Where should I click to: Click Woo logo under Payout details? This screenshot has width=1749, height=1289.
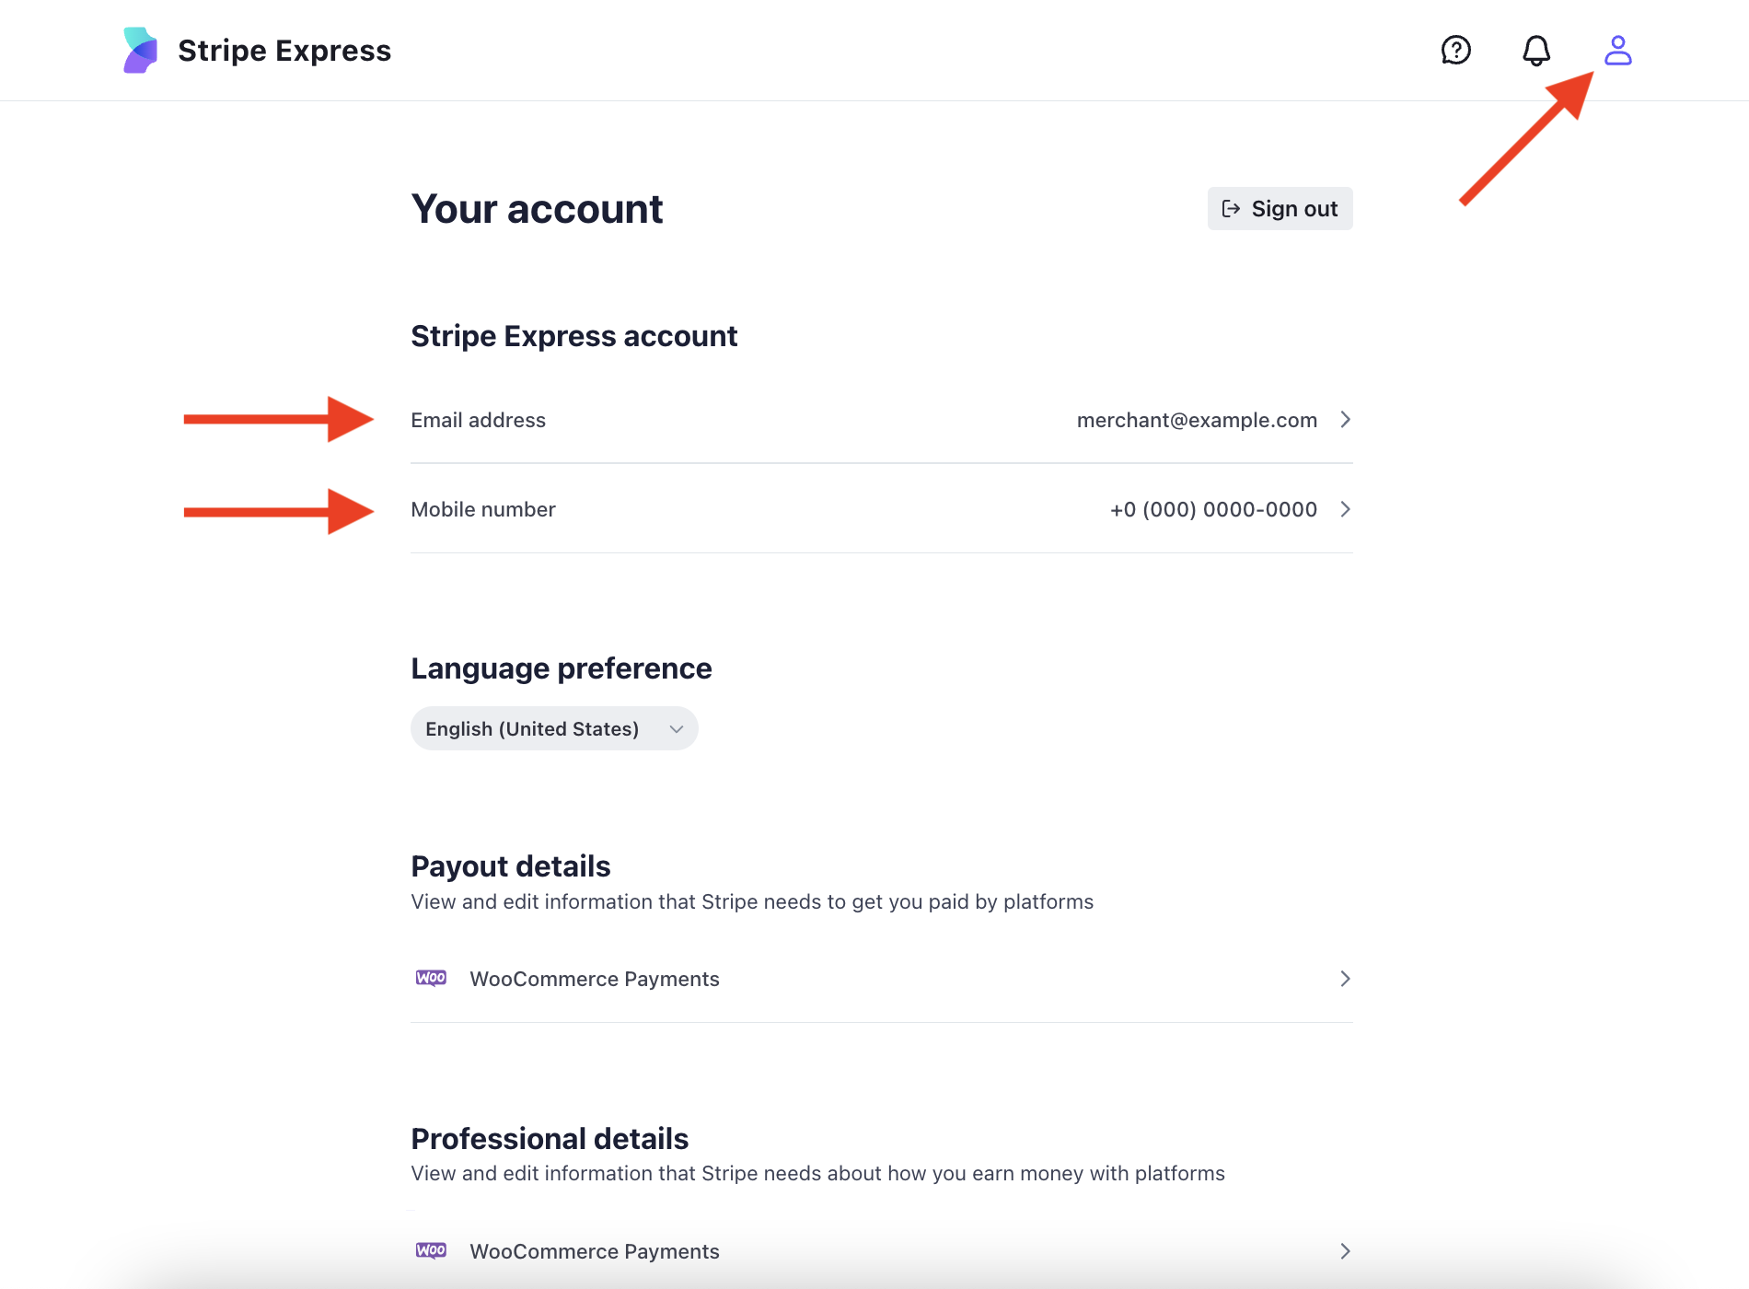pos(431,978)
